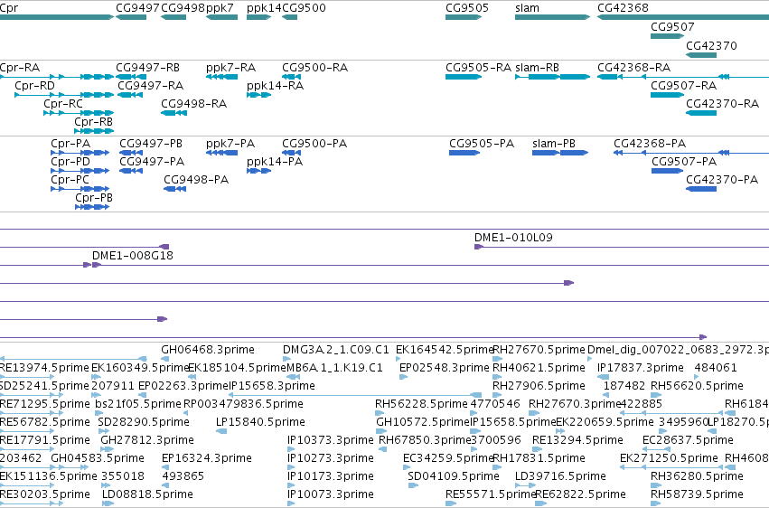
Task: Click the LD08818.5prime EST label
Action: point(147,494)
